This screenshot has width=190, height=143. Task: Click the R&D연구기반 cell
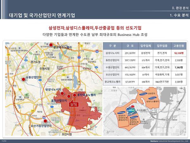tap(162, 82)
